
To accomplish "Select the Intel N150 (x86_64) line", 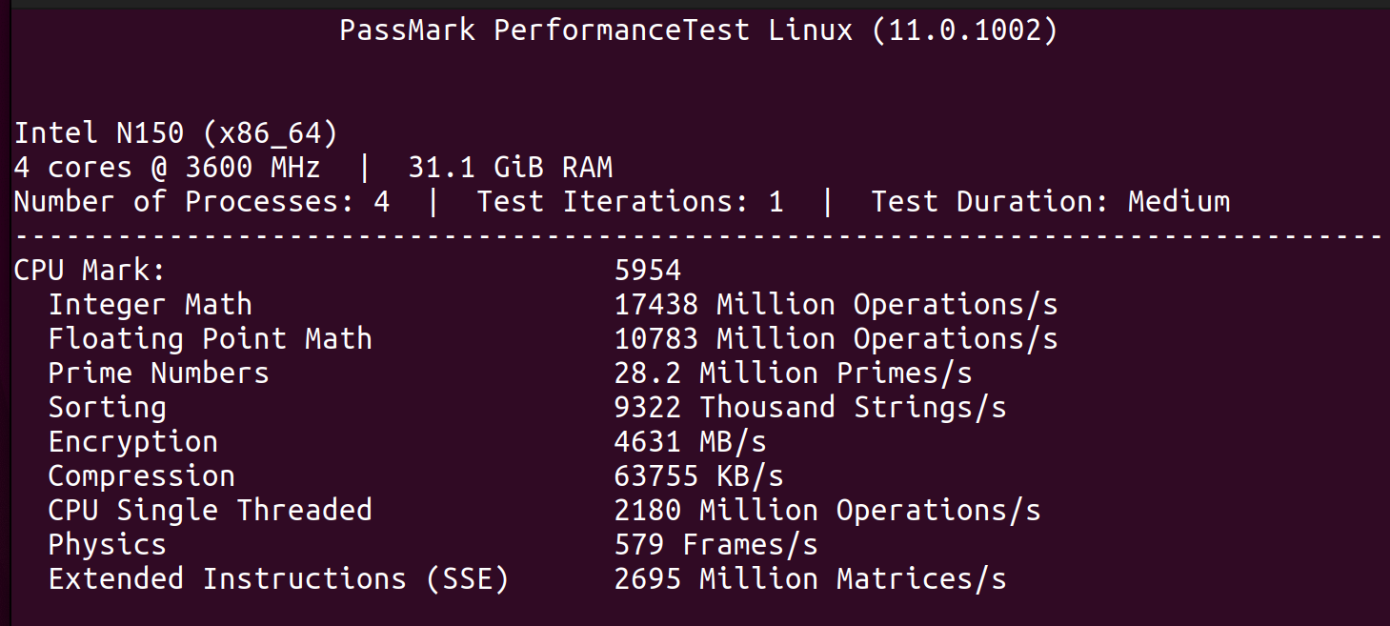I will [176, 133].
